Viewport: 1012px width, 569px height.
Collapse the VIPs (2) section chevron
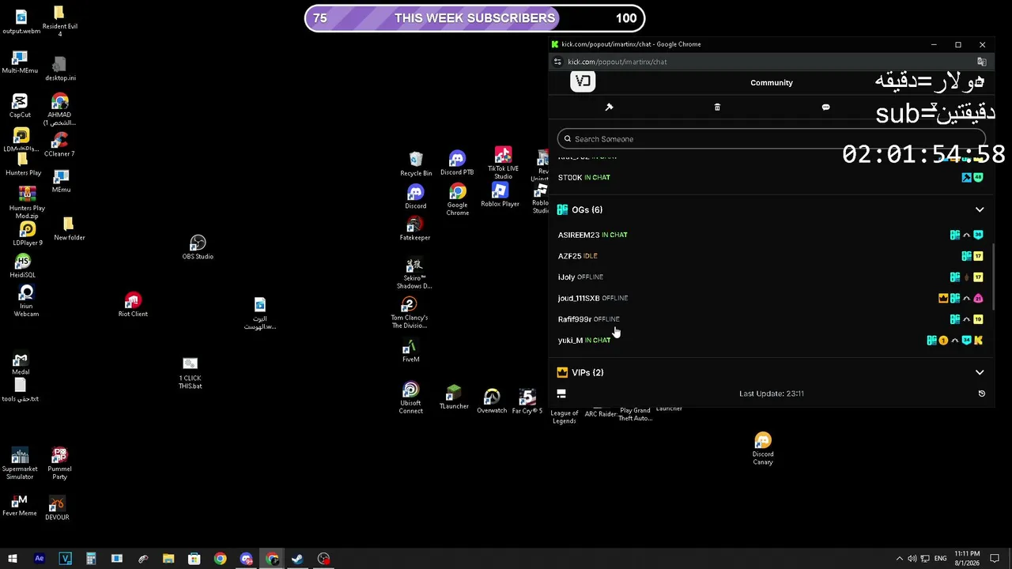pos(980,372)
